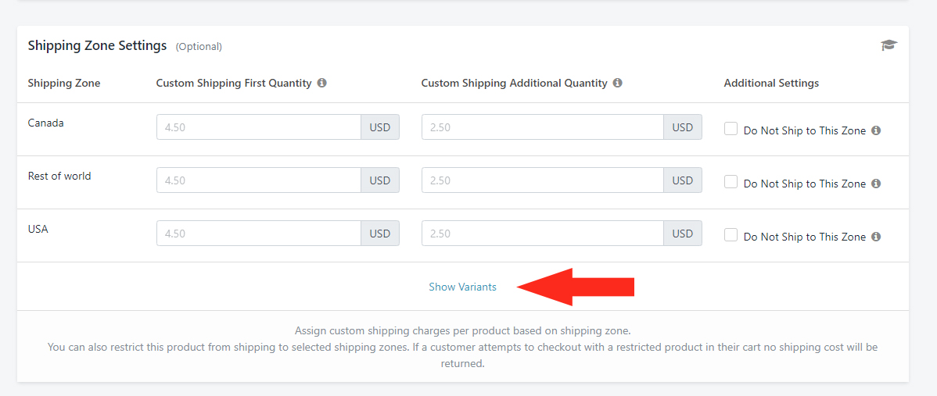Click info icon next to USA's Do Not Ship
The height and width of the screenshot is (396, 937).
click(x=876, y=236)
